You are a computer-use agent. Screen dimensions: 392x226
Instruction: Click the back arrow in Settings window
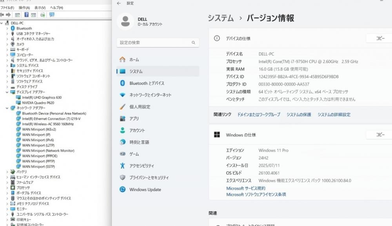click(119, 3)
